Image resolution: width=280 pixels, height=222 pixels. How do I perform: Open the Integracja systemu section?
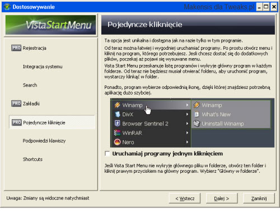pos(43,67)
